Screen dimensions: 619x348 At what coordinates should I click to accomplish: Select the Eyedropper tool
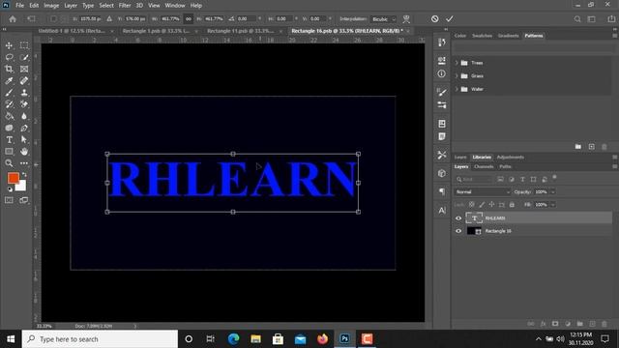pyautogui.click(x=9, y=81)
